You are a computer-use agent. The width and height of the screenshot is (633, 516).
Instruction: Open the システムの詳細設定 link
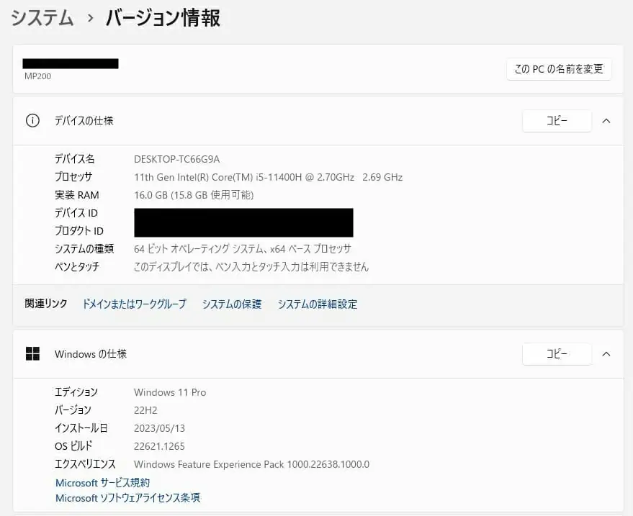[317, 304]
